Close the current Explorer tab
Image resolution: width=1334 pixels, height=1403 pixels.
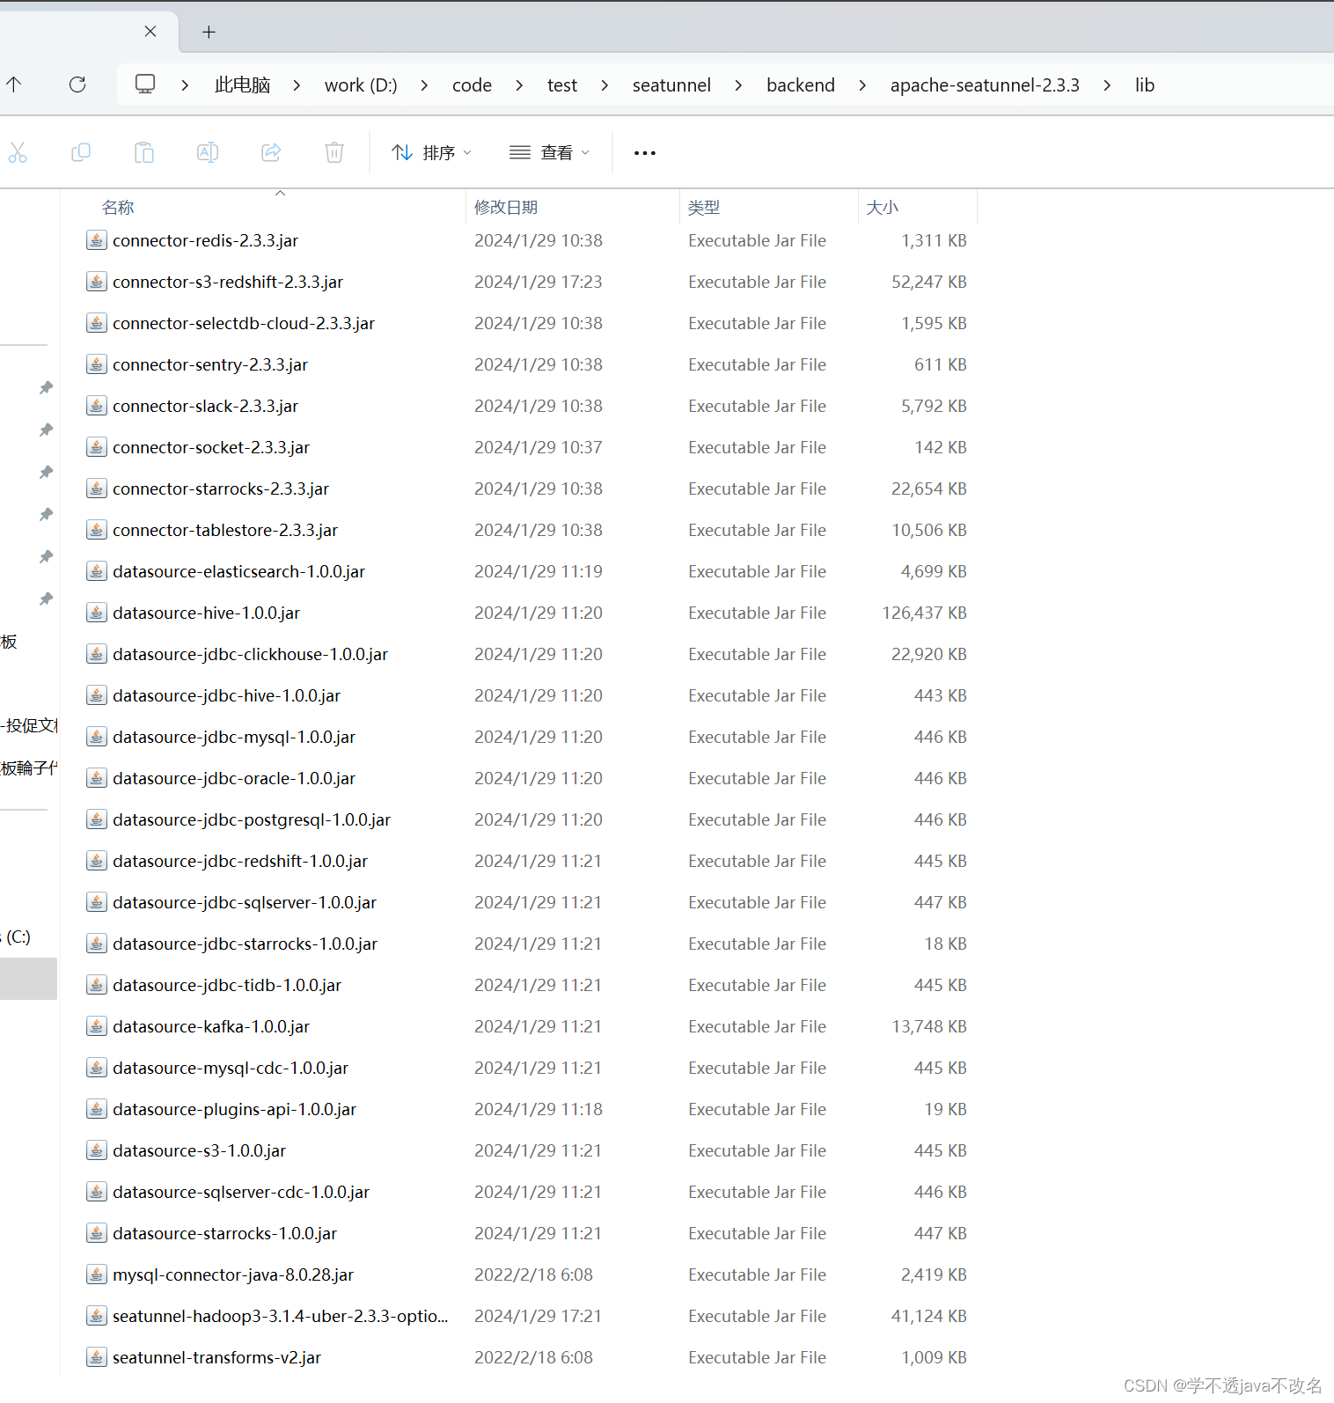(150, 32)
